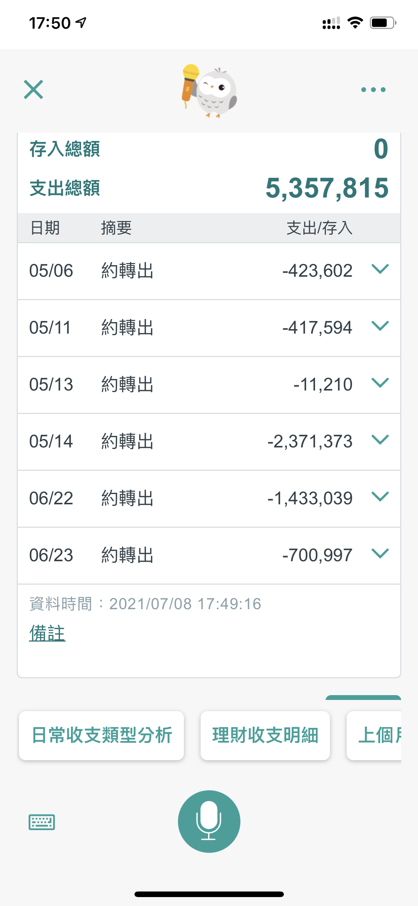Switch to keyboard input icon
Screen dimensions: 418x906
pos(42,822)
